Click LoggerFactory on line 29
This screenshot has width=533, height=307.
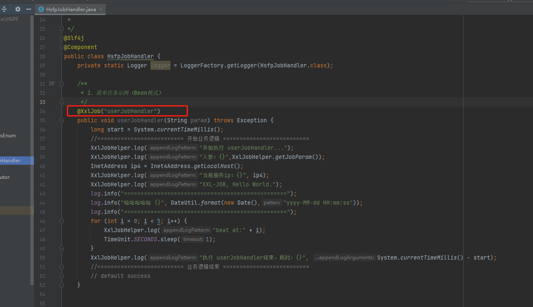(x=202, y=65)
